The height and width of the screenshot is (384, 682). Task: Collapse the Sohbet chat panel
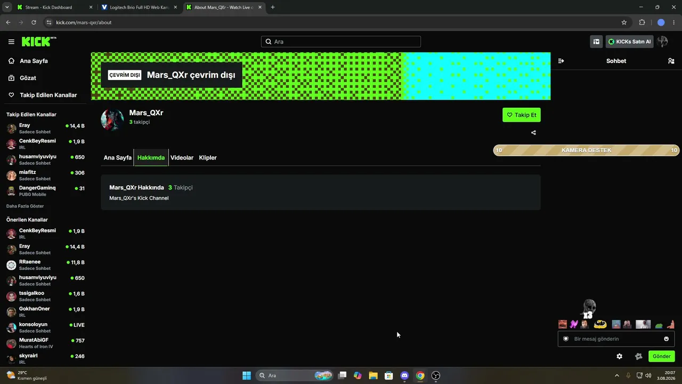pyautogui.click(x=561, y=61)
